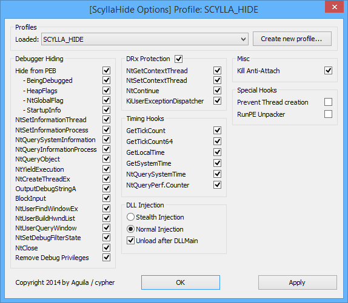
Task: Enable Prevent Thread creation hook
Action: tap(328, 102)
